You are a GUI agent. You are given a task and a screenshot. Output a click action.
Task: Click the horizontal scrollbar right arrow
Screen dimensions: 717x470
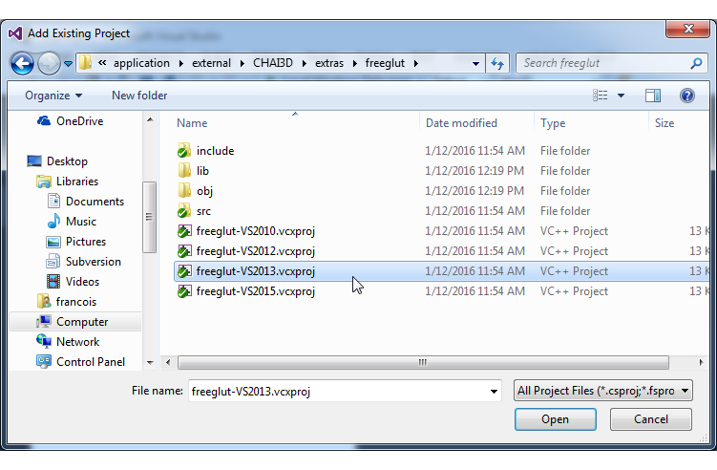click(701, 362)
